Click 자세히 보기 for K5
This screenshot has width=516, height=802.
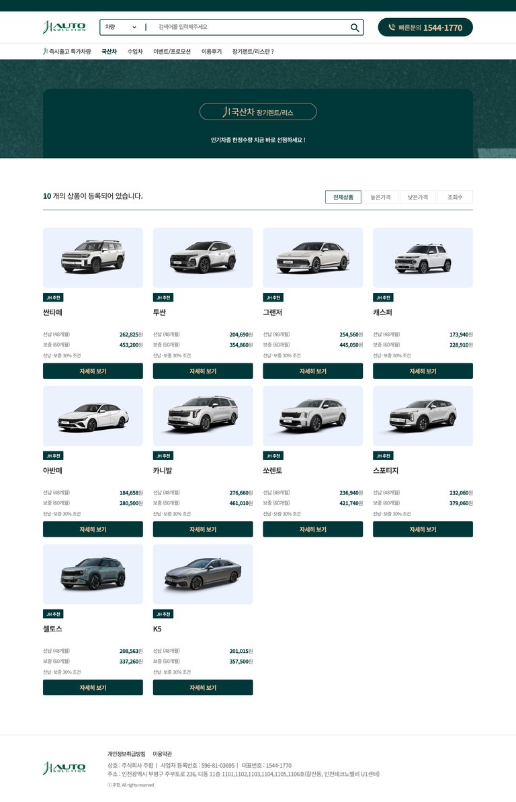(x=202, y=687)
